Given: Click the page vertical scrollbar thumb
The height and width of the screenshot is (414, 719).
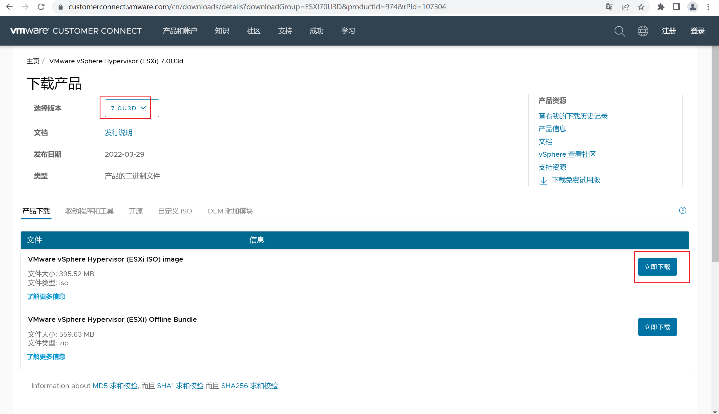Looking at the screenshot, I should click(x=715, y=154).
